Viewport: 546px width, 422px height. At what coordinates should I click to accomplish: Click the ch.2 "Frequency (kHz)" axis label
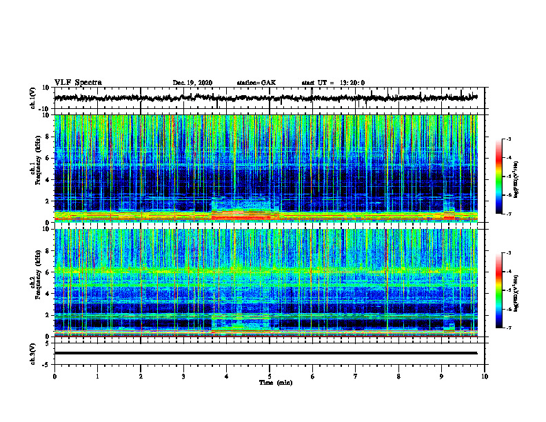tap(39, 274)
